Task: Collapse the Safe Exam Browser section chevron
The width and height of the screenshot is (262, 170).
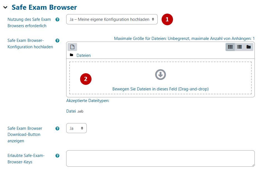Action: click(x=5, y=7)
